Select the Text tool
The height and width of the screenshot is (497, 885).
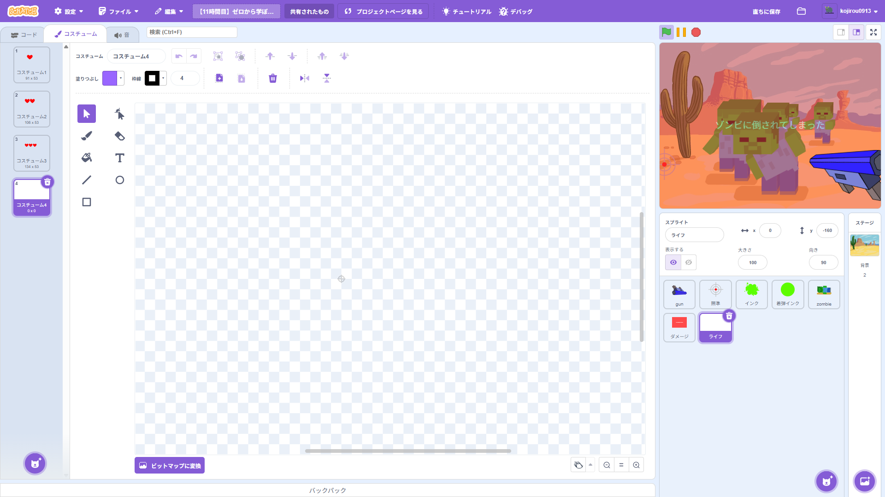coord(119,158)
